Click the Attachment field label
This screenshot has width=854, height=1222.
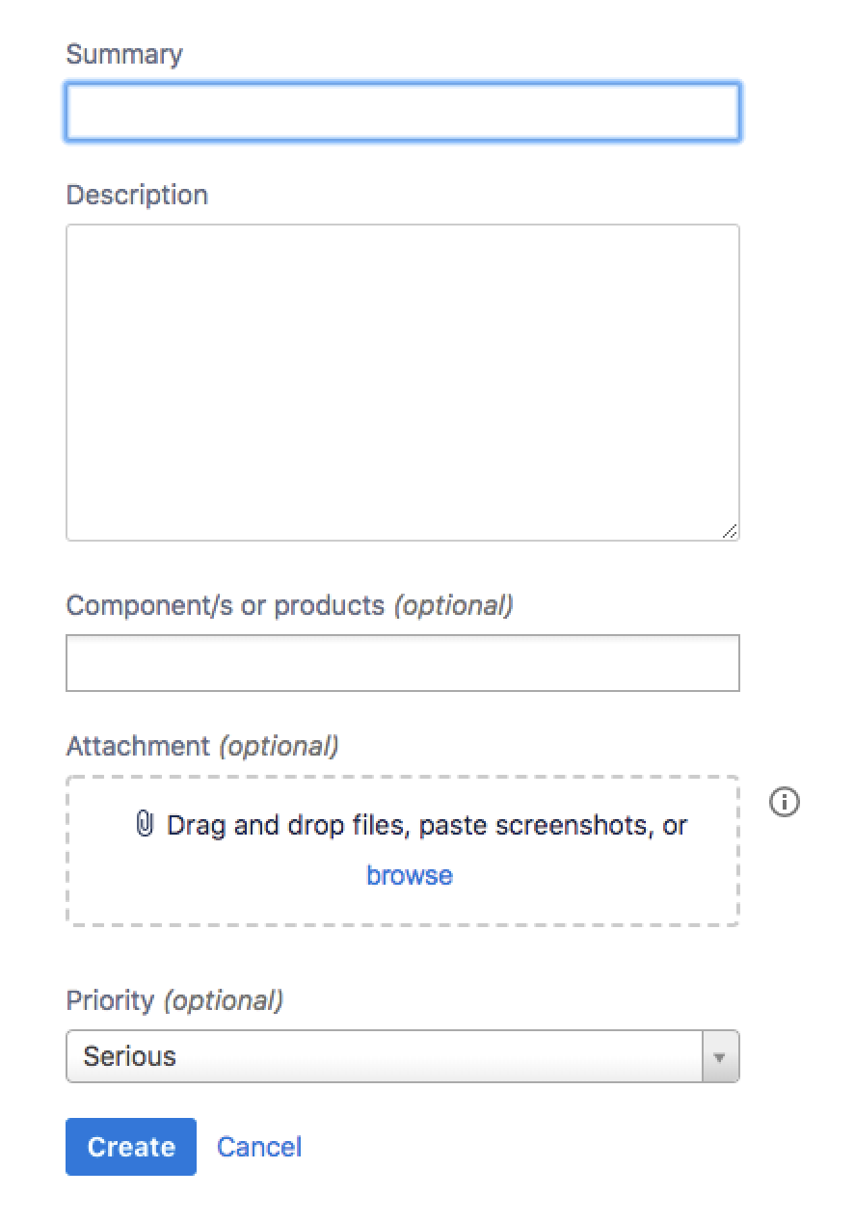click(138, 746)
